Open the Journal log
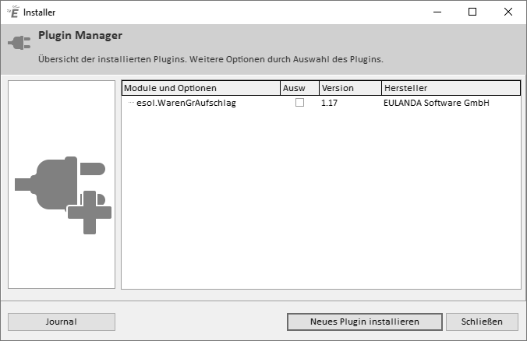 click(x=62, y=322)
